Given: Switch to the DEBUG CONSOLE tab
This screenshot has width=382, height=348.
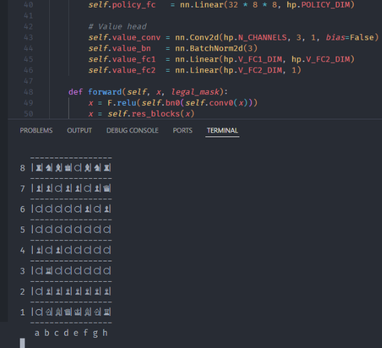Looking at the screenshot, I should [x=132, y=130].
